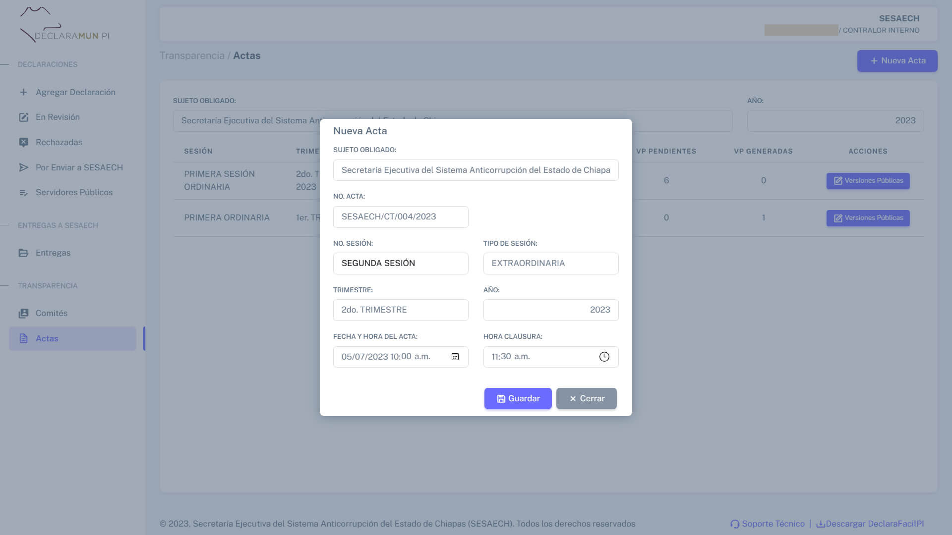952x535 pixels.
Task: Click the send icon for Por Enviar a SESAECH
Action: click(23, 167)
